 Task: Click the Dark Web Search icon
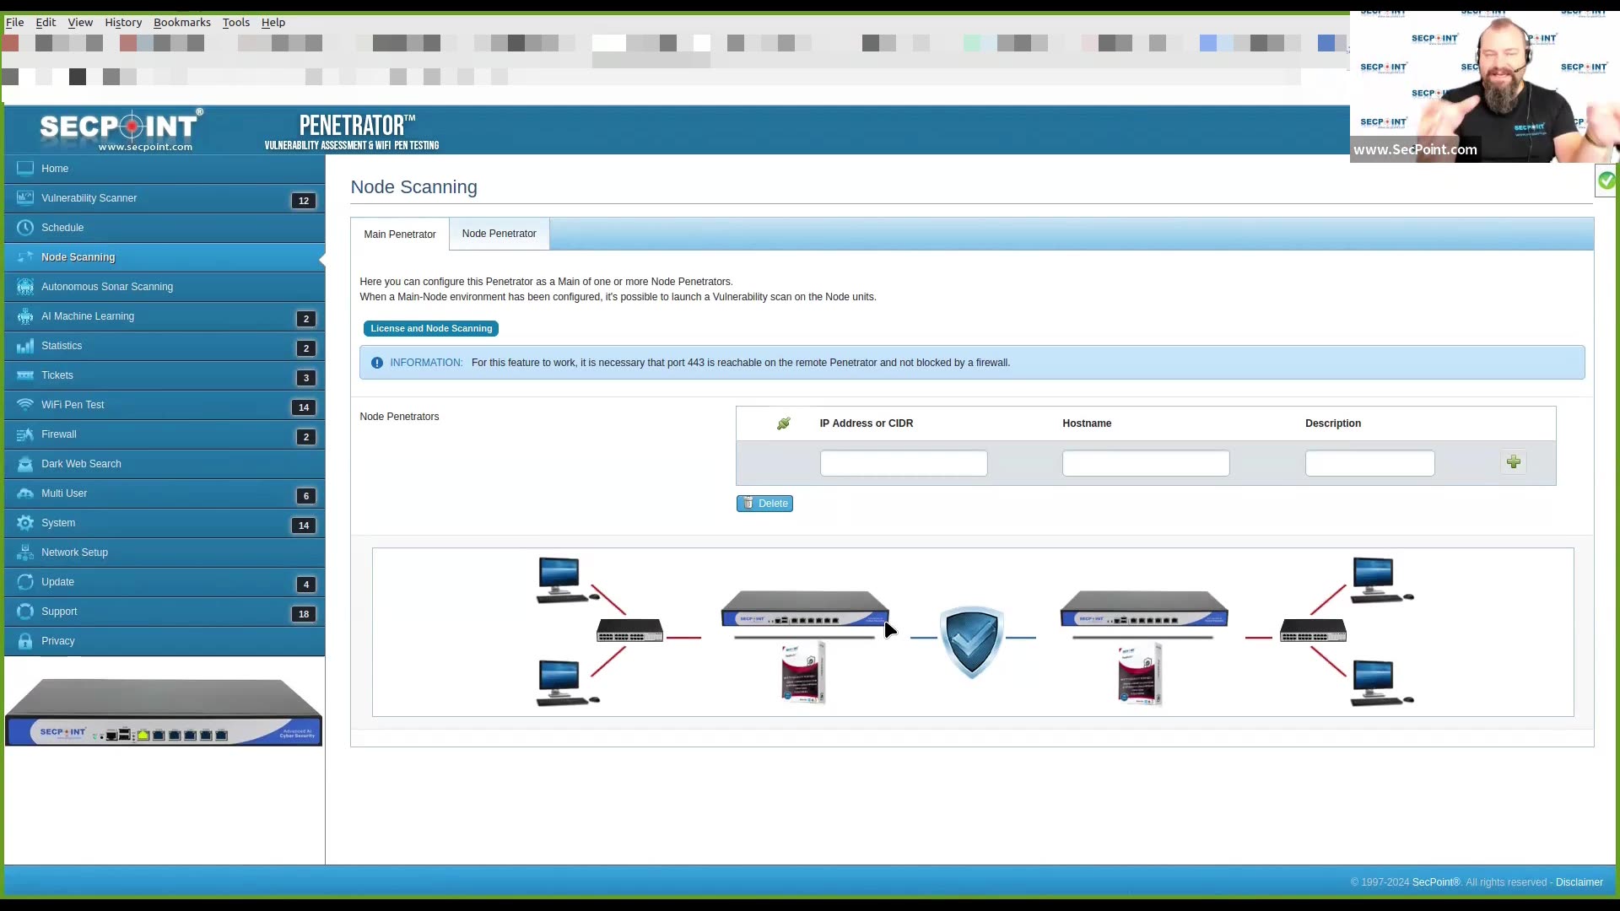[25, 463]
